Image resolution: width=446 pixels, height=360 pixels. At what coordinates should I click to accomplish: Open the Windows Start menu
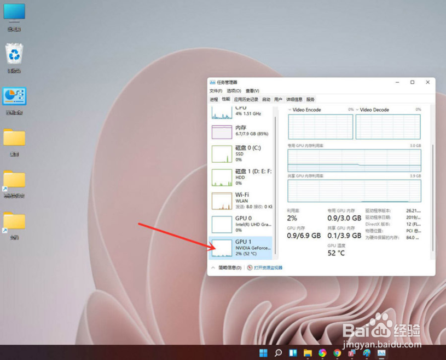point(263,353)
